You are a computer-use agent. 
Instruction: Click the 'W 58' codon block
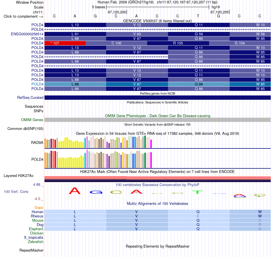250,34
